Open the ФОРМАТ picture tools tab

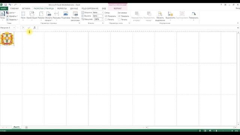pyautogui.click(x=117, y=8)
